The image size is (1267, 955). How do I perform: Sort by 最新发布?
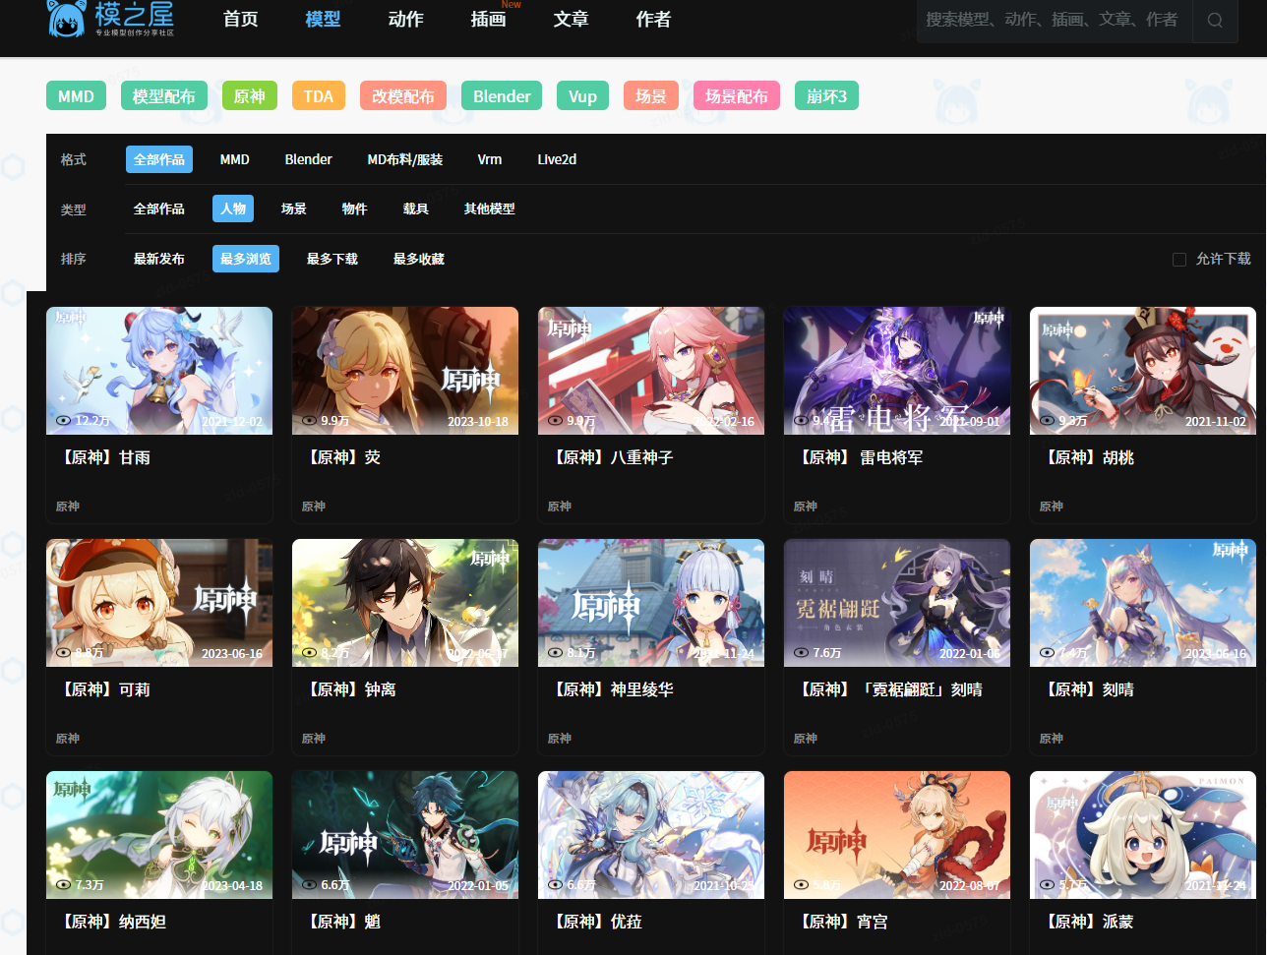click(x=159, y=259)
